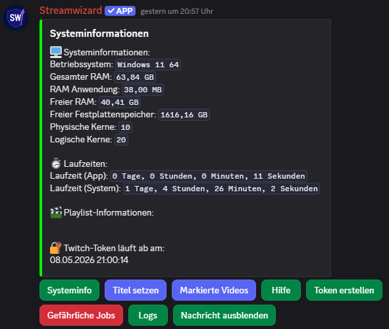389x329 pixels.
Task: Click the Streamwizard username
Action: (70, 11)
